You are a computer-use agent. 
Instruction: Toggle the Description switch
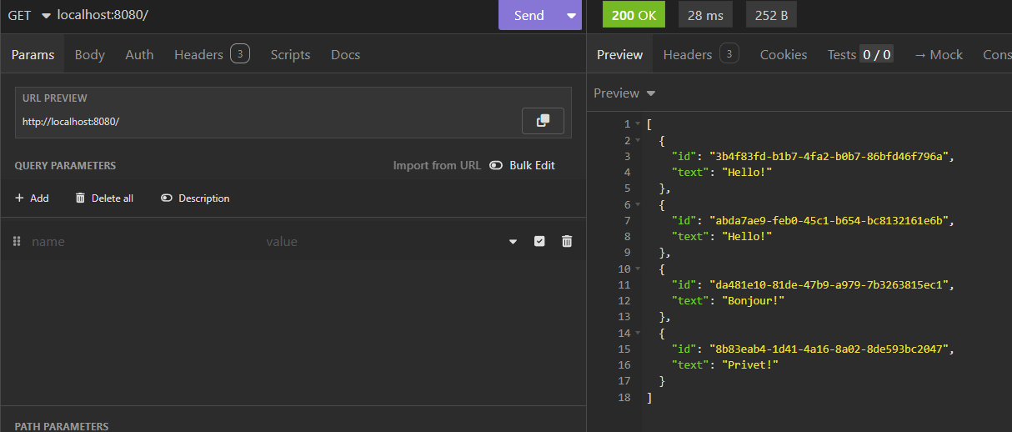(x=167, y=198)
